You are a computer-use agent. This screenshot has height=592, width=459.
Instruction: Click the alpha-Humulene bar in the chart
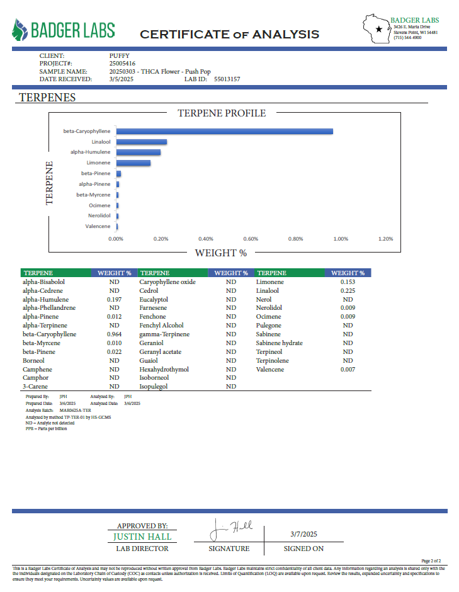click(x=138, y=152)
